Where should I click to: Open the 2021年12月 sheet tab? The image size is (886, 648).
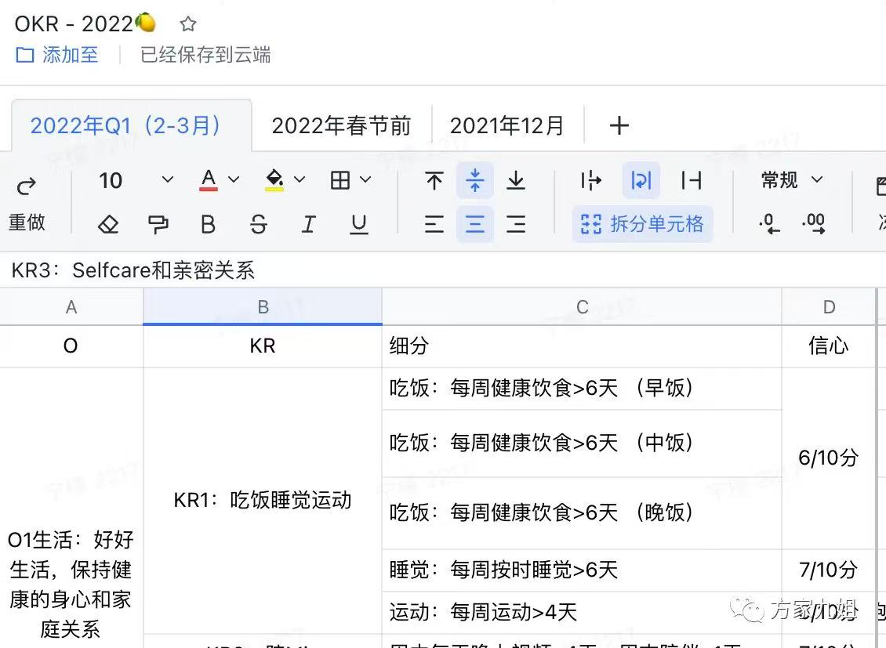(x=507, y=125)
